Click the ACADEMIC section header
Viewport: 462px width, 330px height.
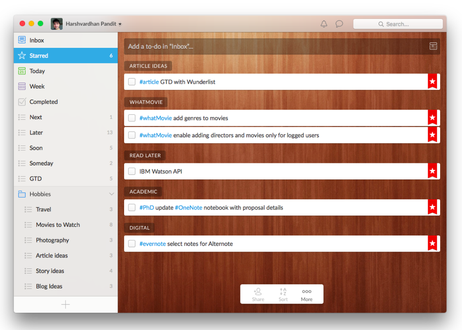143,192
